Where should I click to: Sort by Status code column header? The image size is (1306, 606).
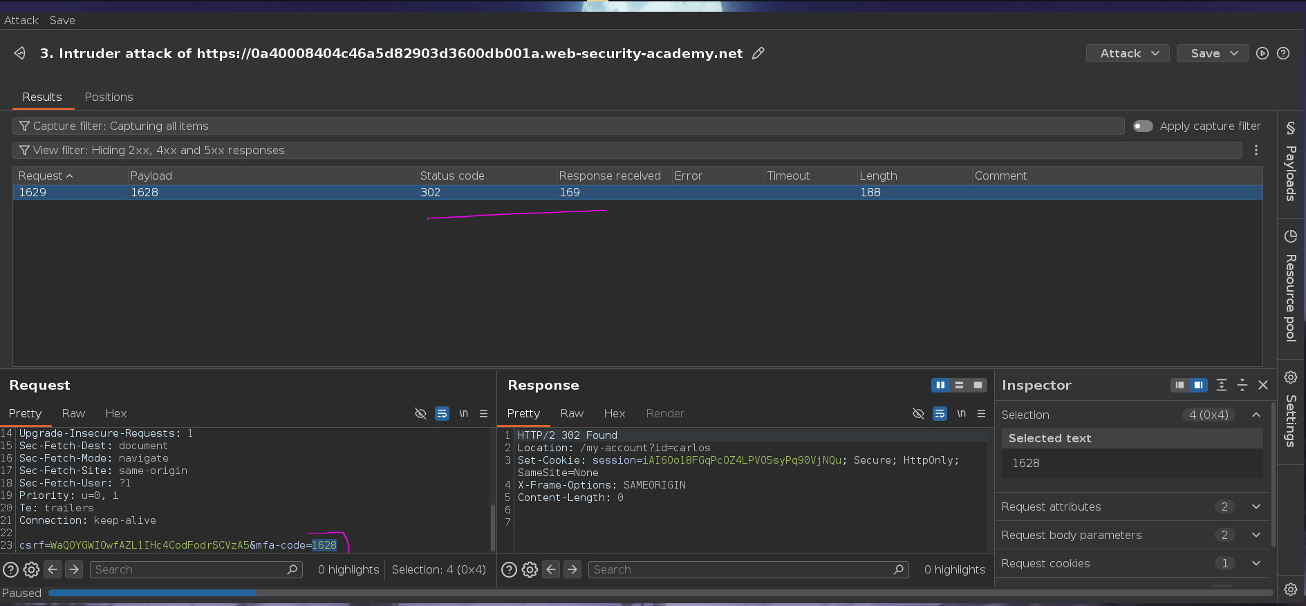[486, 176]
